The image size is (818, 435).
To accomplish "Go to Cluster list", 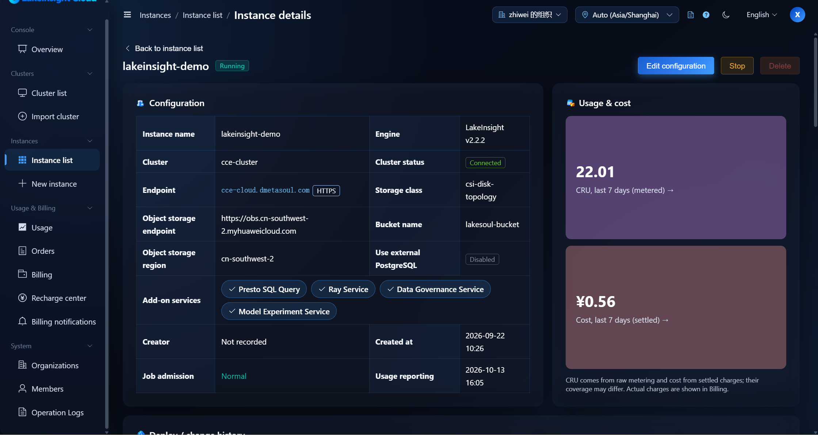I will 52,93.
